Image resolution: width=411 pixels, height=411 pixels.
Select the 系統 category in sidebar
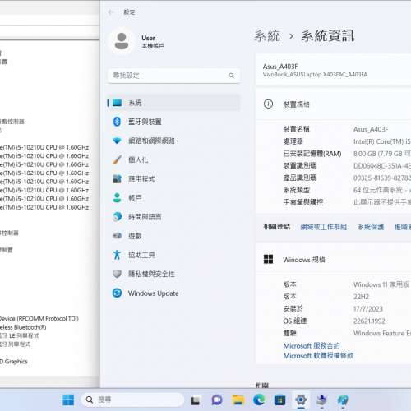tap(173, 103)
